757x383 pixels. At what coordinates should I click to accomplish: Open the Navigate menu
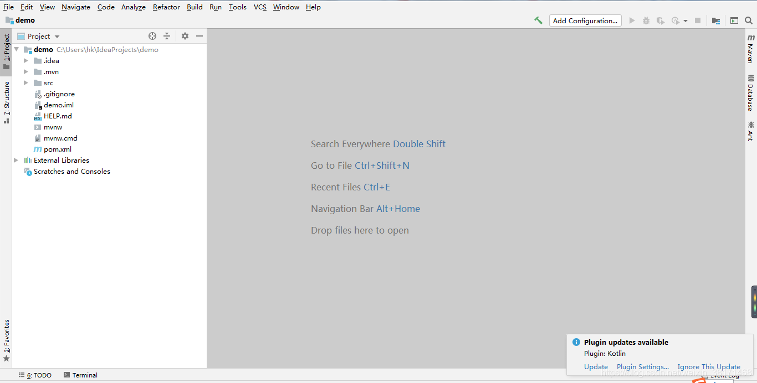click(76, 7)
